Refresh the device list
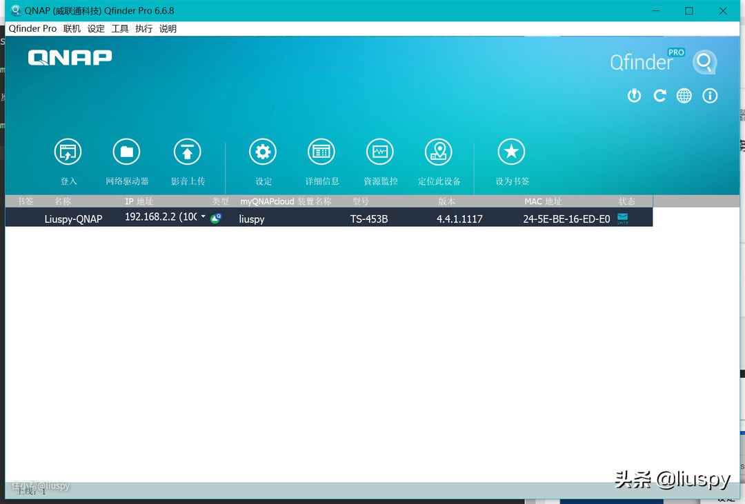Viewport: 745px width, 504px height. 659,96
